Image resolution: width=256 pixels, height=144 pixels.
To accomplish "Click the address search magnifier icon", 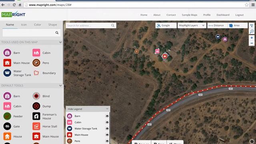I will pyautogui.click(x=113, y=26).
